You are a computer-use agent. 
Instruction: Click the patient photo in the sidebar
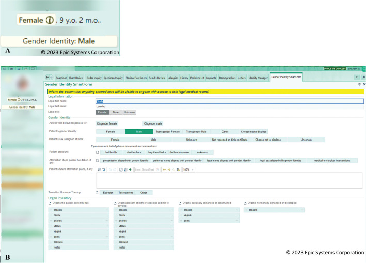[x=23, y=83]
